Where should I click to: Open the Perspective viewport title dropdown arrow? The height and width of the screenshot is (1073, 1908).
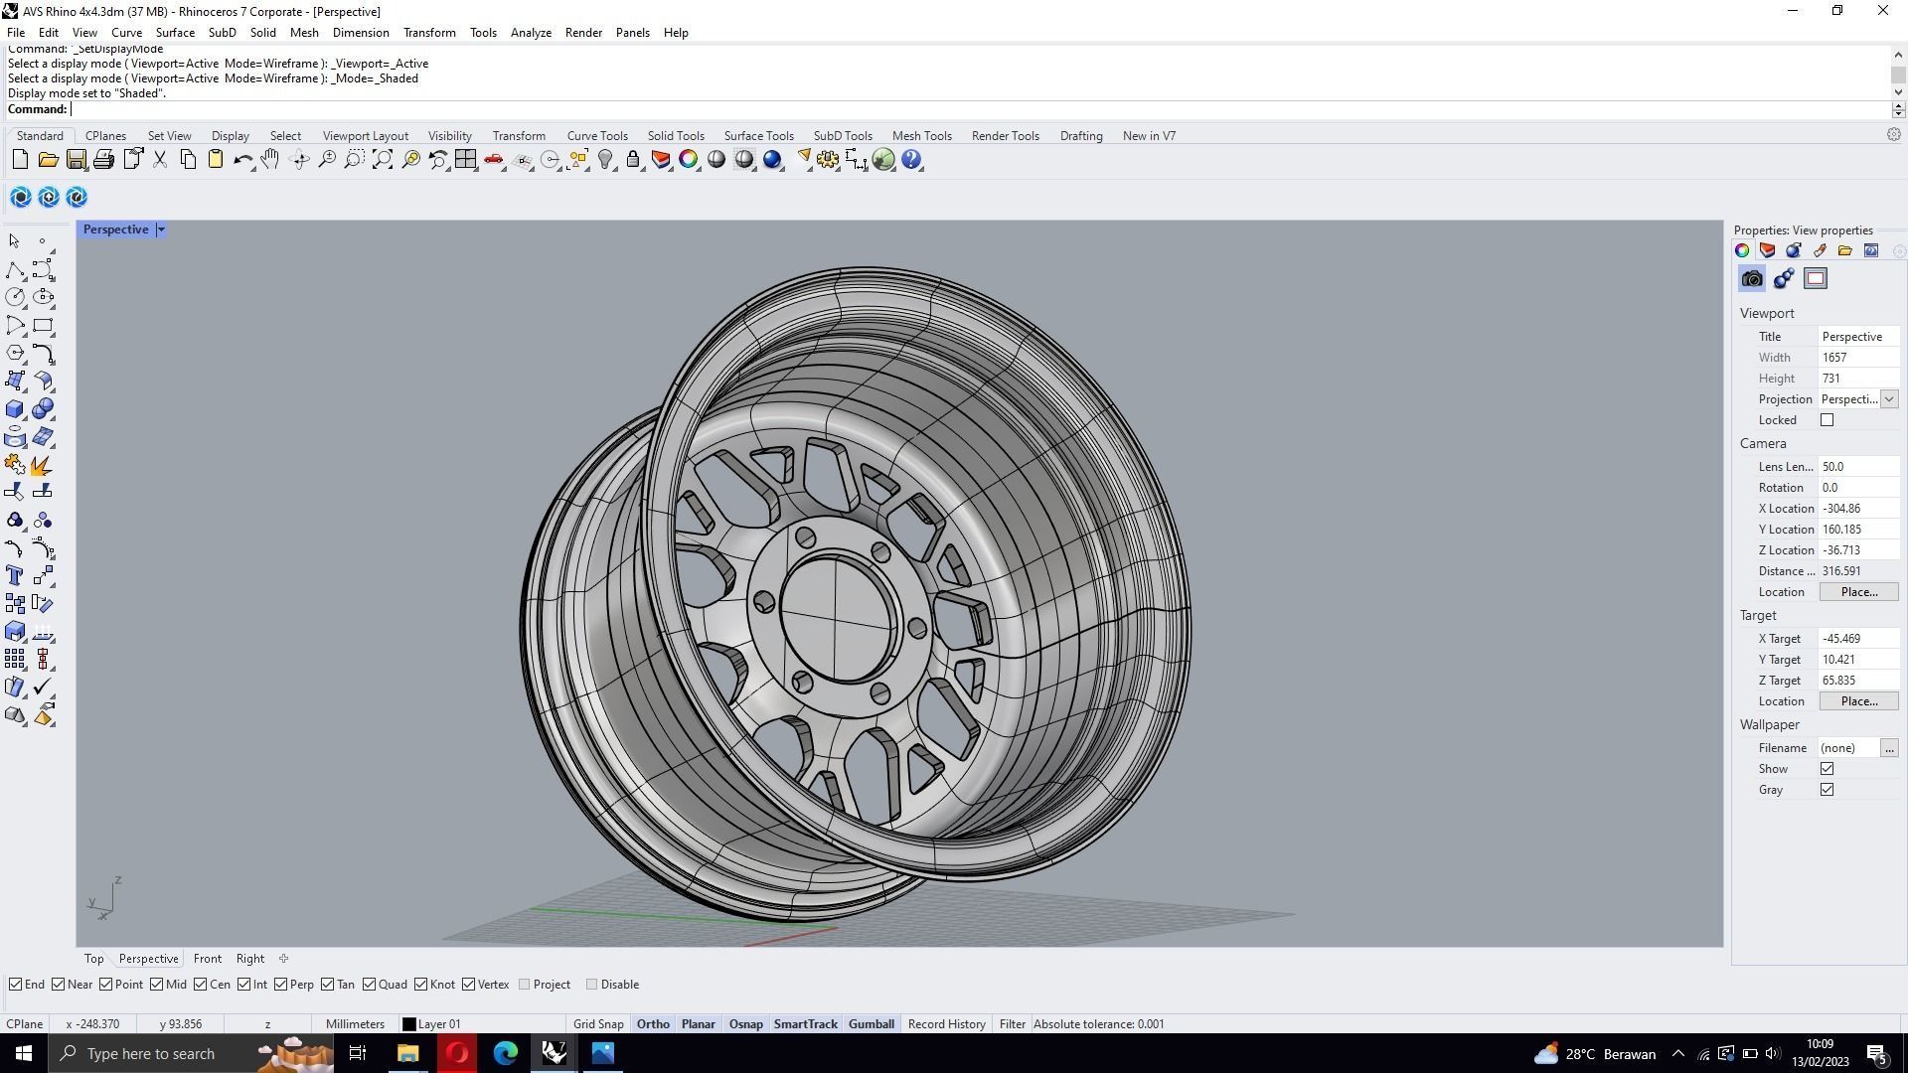[x=160, y=230]
